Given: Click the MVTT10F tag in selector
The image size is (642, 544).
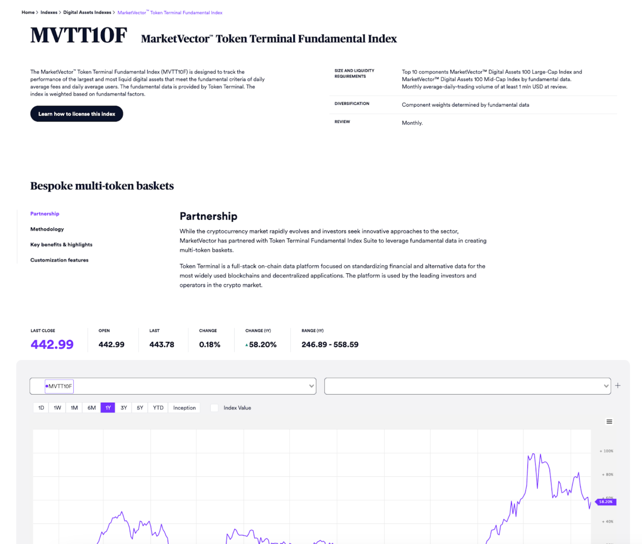Looking at the screenshot, I should pos(59,386).
